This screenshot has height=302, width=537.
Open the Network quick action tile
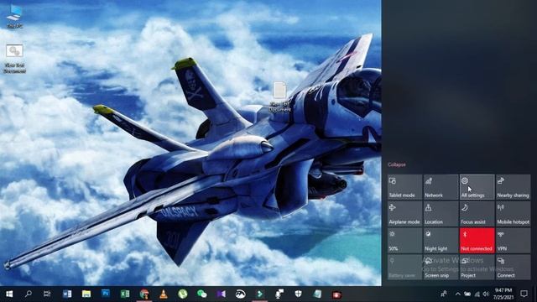(441, 187)
